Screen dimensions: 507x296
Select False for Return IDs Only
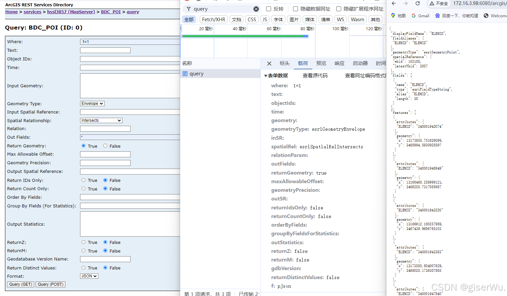105,180
